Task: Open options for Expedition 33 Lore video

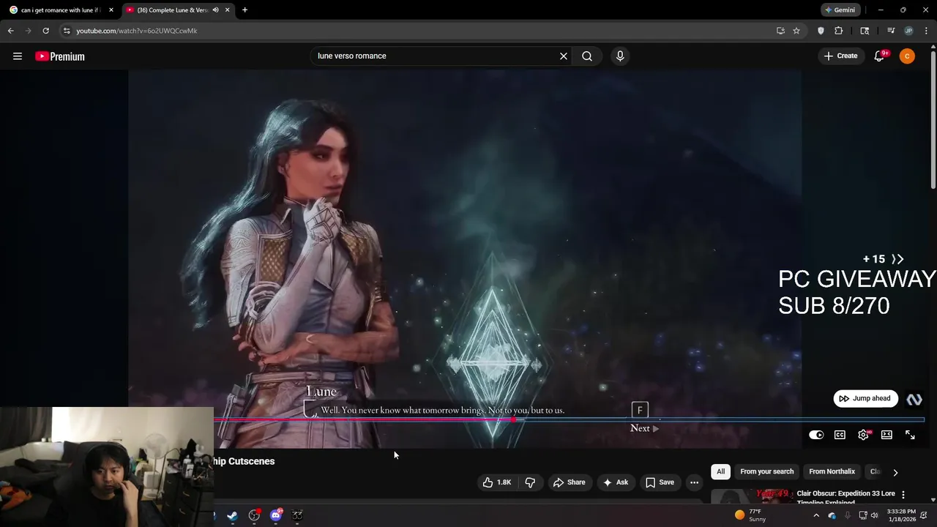Action: (x=903, y=495)
